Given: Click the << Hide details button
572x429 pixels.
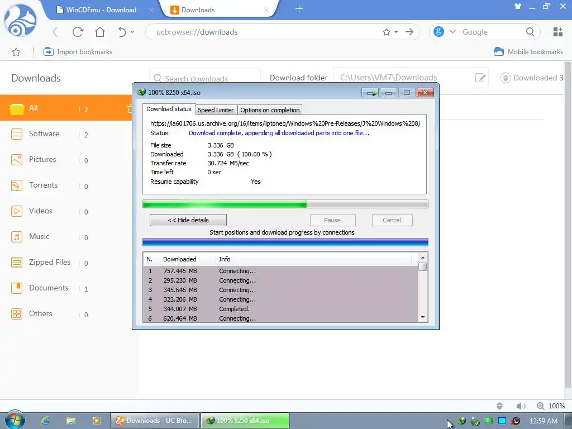Looking at the screenshot, I should point(188,220).
